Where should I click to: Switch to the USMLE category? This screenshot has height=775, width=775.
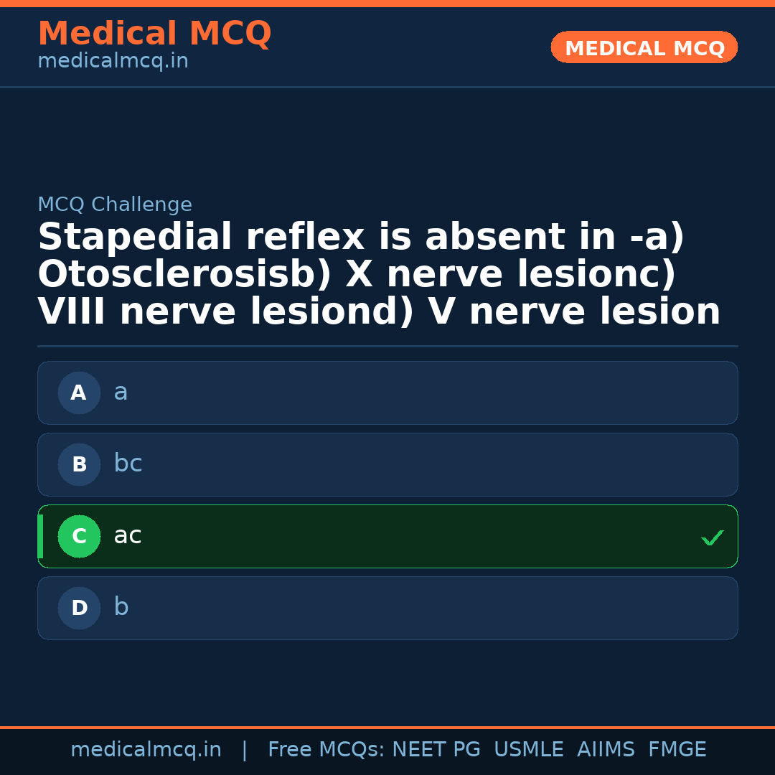pos(529,748)
